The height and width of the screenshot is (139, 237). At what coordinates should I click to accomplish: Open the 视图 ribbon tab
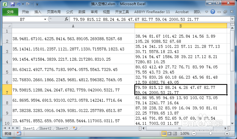tap(106, 12)
